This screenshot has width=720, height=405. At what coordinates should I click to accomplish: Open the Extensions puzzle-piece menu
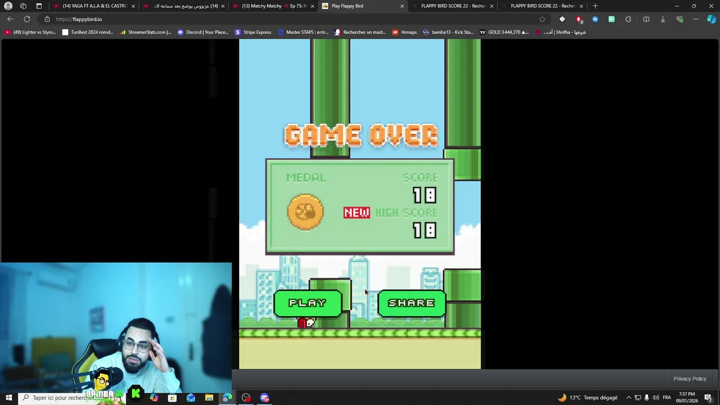coord(628,19)
